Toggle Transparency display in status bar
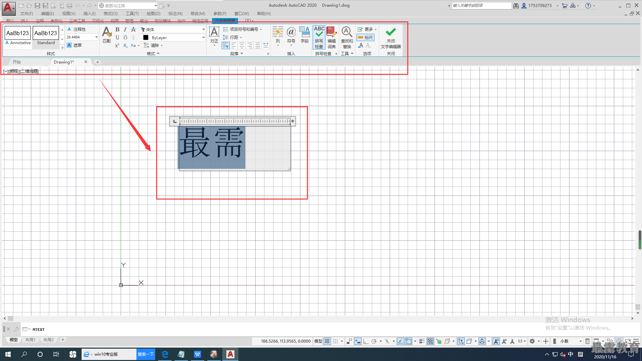 [430, 341]
